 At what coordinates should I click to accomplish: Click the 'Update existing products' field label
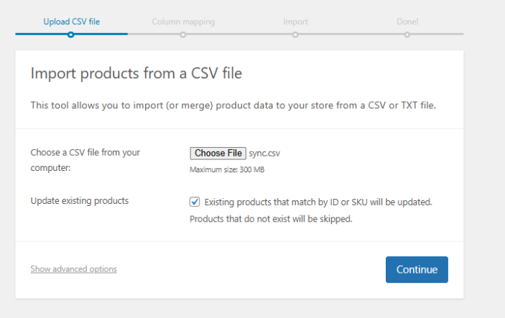point(79,200)
